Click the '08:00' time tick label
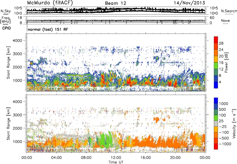Image resolution: width=237 pixels, height=164 pixels. 86,158
